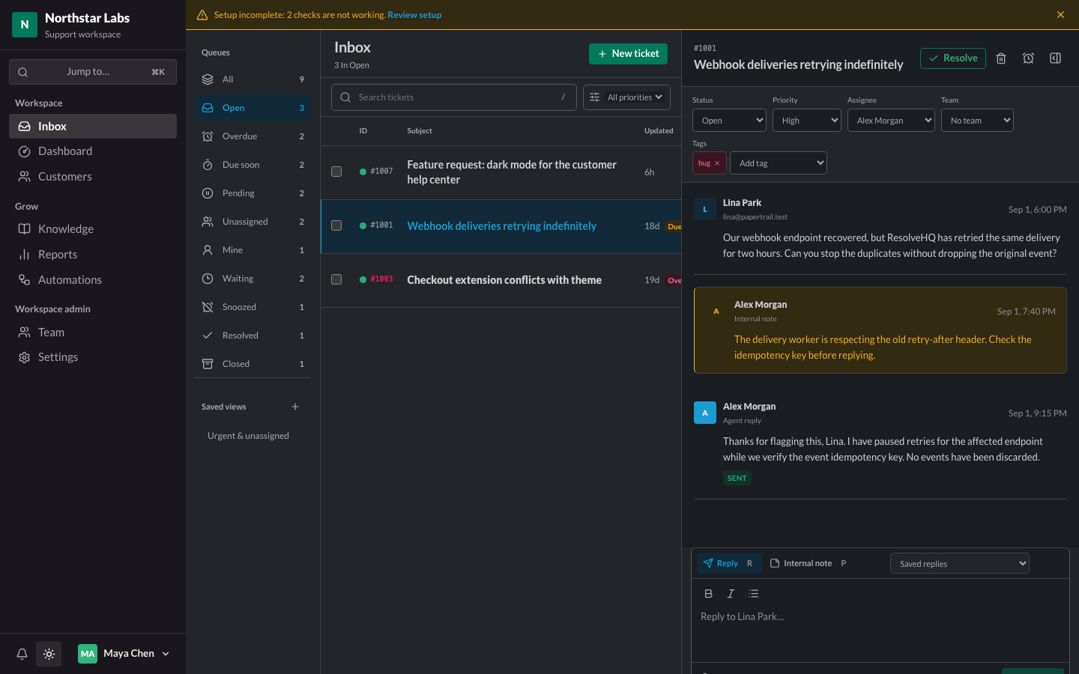This screenshot has height=674, width=1079.
Task: Go to Customers page
Action: tap(93, 177)
